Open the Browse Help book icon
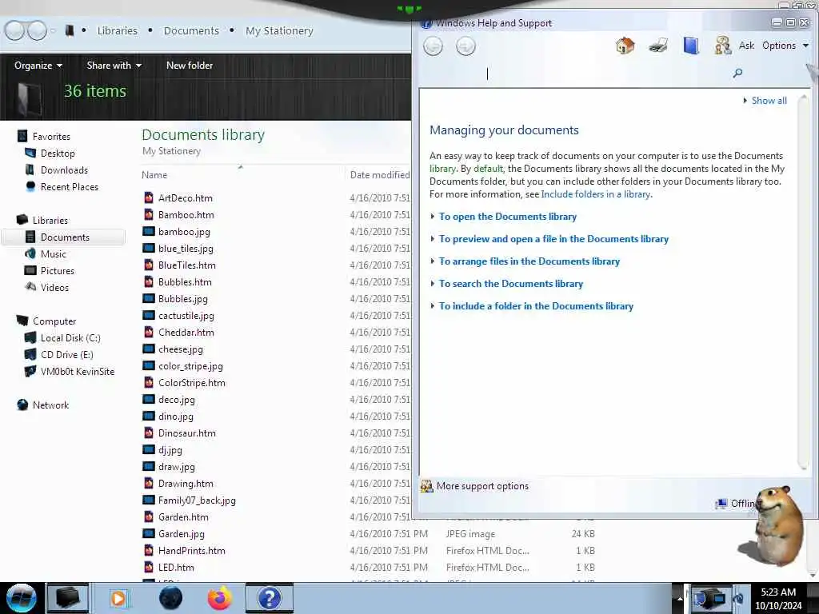The height and width of the screenshot is (614, 819). click(690, 46)
